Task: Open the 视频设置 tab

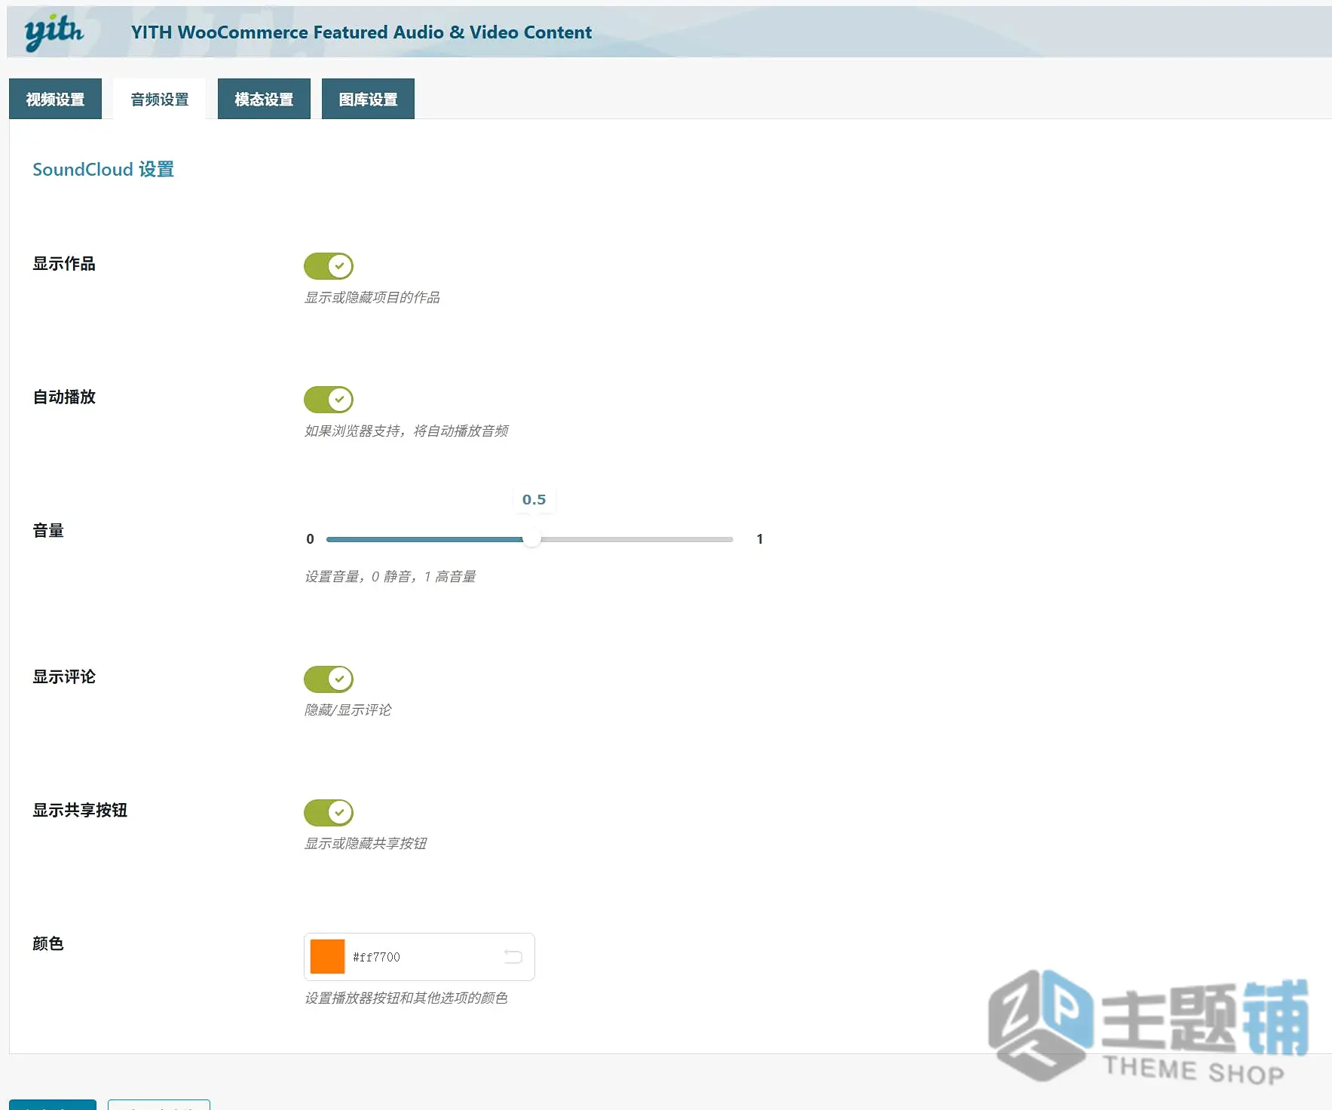Action: tap(55, 99)
